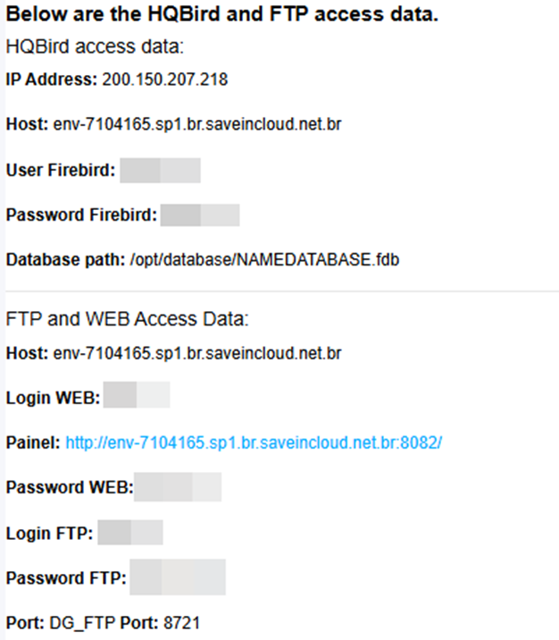Click the bold heading about HQBird and FTP
The image size is (559, 640).
pyautogui.click(x=221, y=16)
